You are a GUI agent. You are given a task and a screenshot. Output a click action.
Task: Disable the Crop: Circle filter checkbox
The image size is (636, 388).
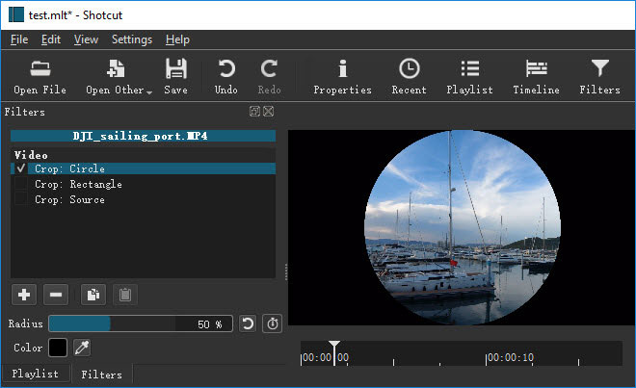21,168
